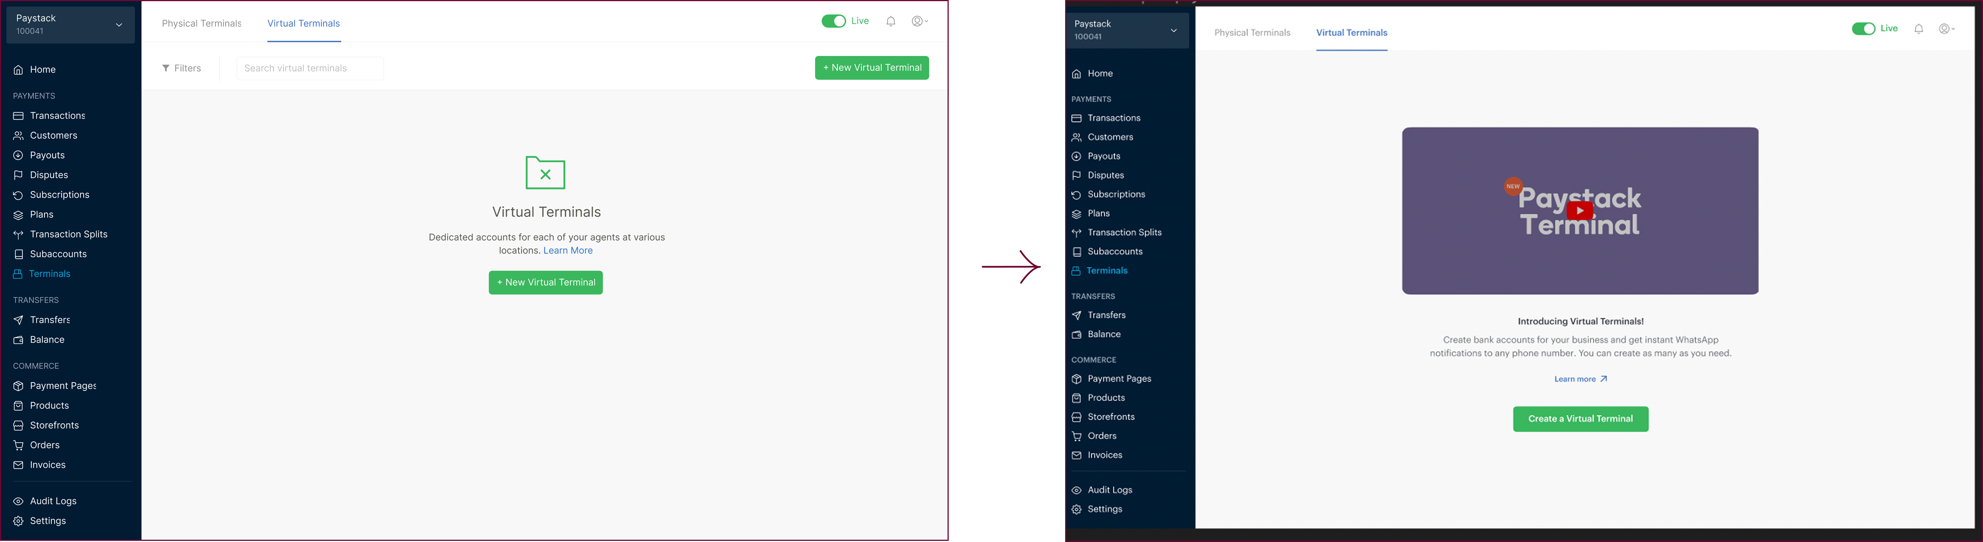Switch to Physical Terminals tab, left screenshot
Viewport: 1983px width, 542px height.
[202, 24]
